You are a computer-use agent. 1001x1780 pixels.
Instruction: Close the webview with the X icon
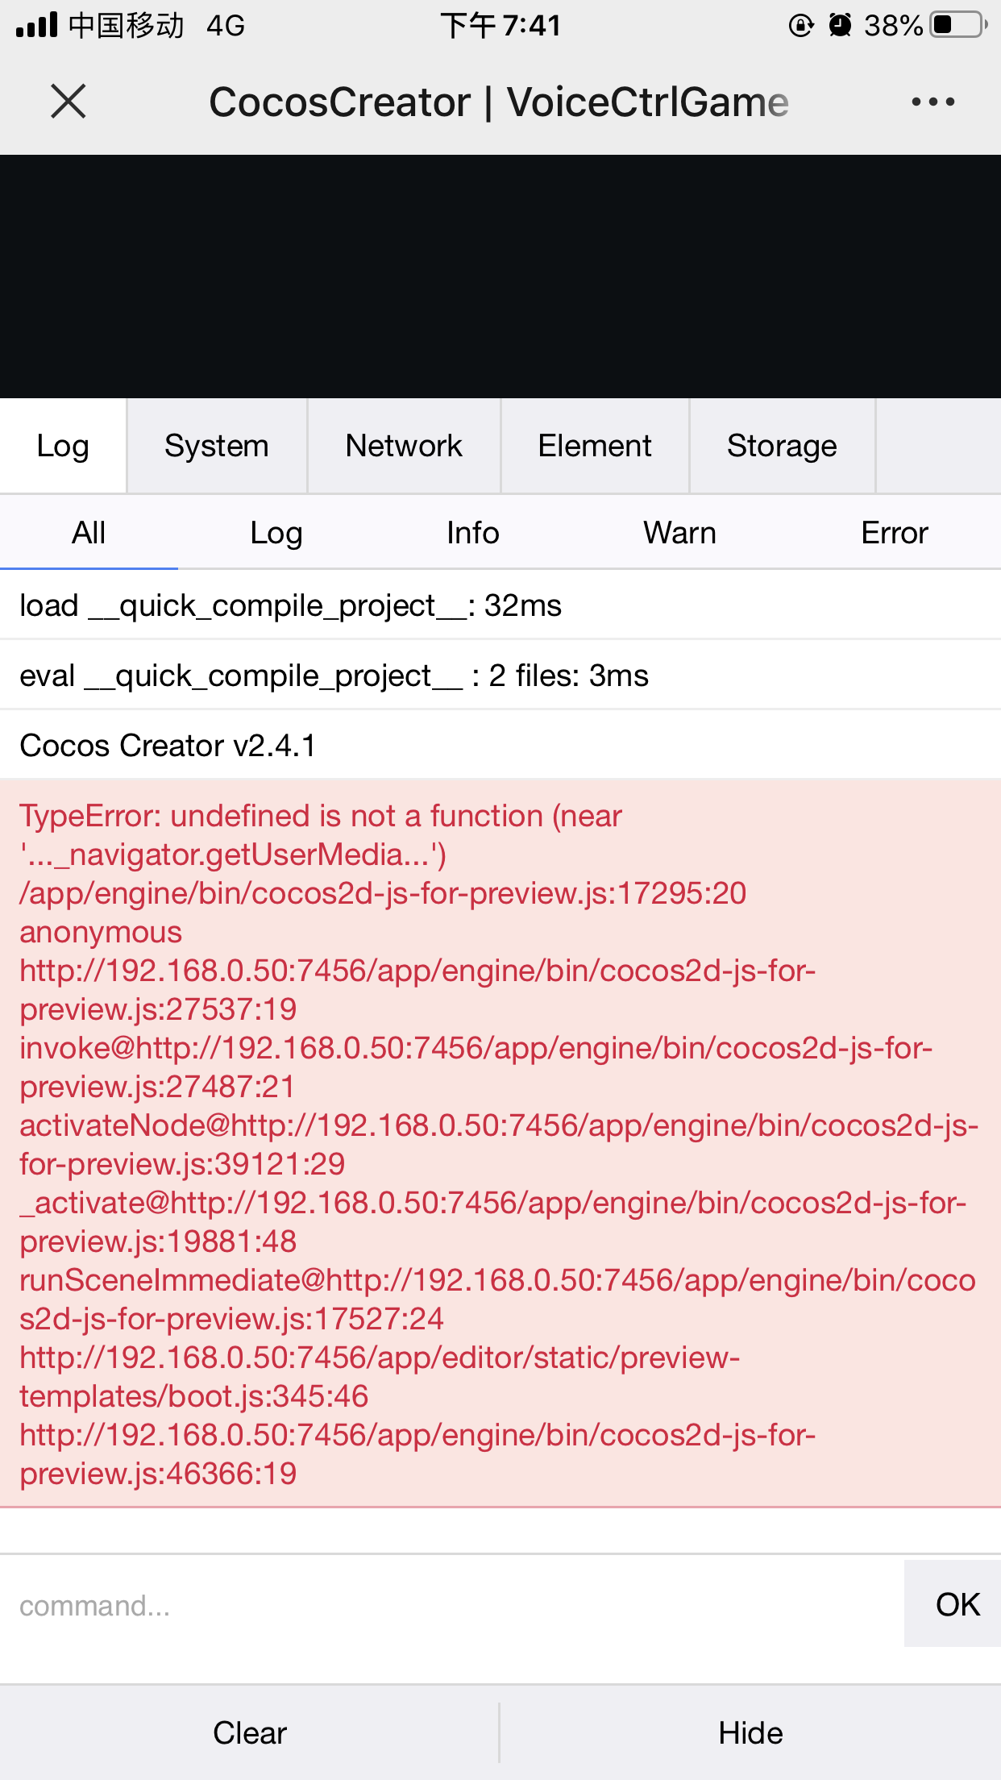[x=69, y=102]
